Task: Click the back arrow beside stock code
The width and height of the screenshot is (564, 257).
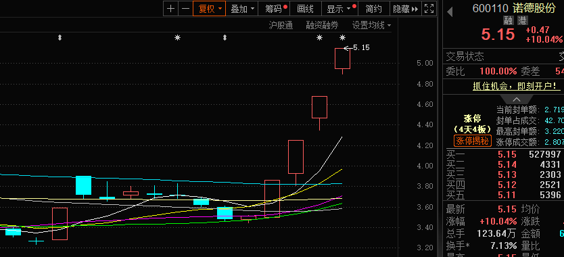Action: click(450, 12)
